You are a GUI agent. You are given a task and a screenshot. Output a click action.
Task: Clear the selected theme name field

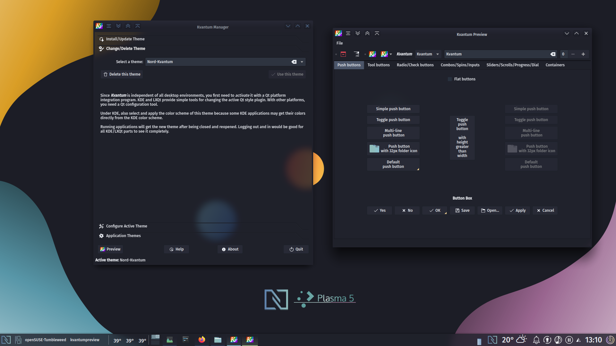pyautogui.click(x=294, y=62)
